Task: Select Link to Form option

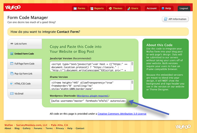Action: tap(25, 44)
